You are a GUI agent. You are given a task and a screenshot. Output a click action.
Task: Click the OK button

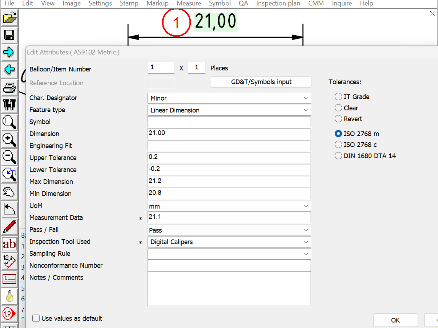pos(395,320)
